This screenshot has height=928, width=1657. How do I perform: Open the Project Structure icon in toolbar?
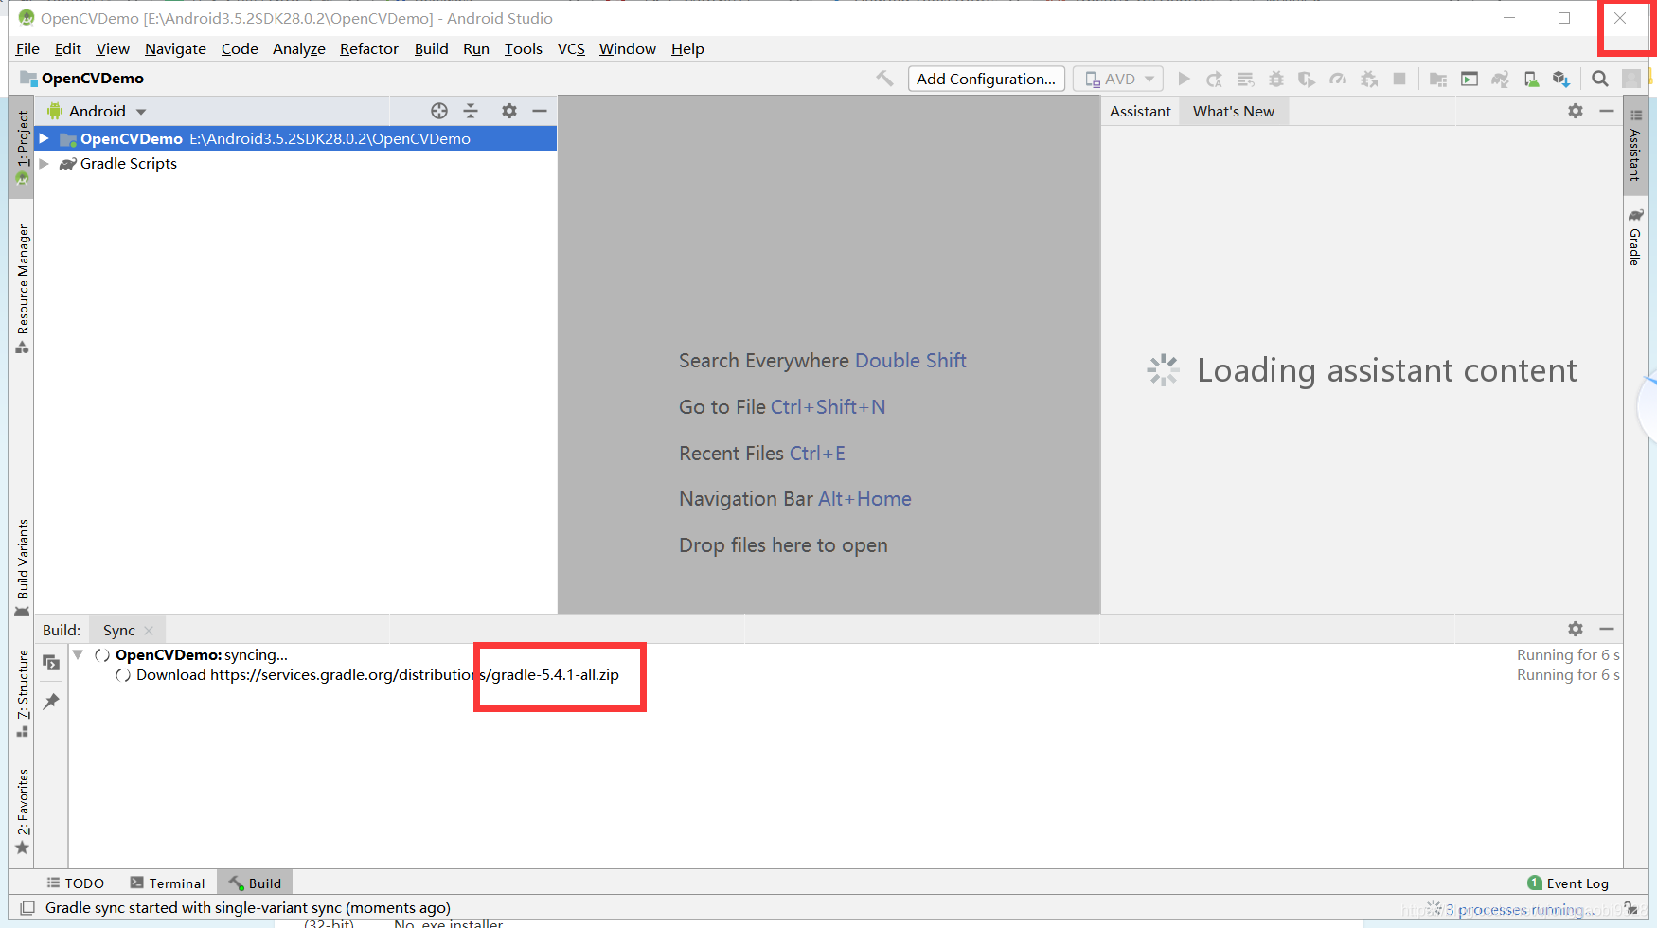[1438, 79]
